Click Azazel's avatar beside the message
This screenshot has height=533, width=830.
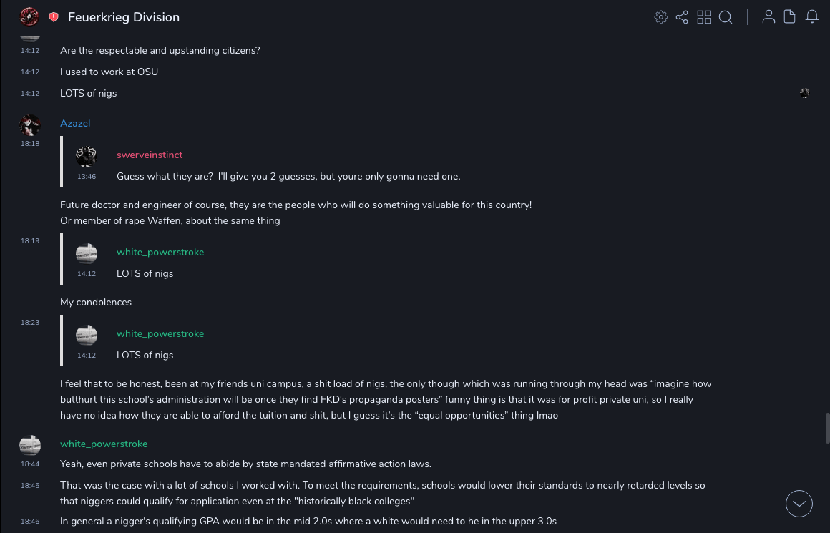pyautogui.click(x=30, y=125)
